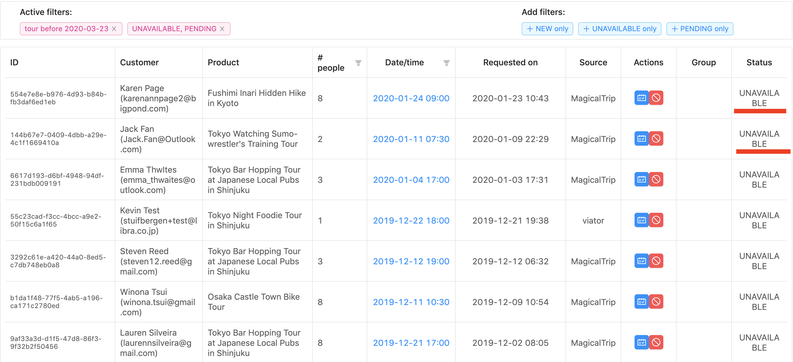Open the 2020-01-24 09:00 date link
Screen dimensions: 793x362
point(411,98)
